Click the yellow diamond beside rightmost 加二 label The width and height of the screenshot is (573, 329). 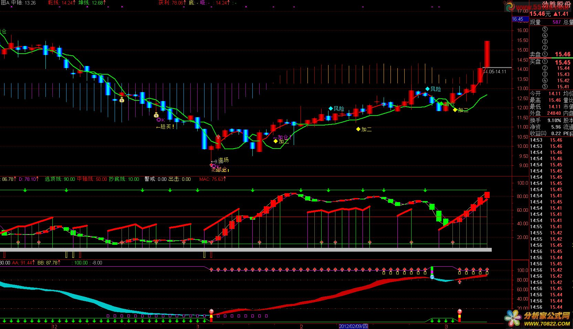pyautogui.click(x=455, y=110)
